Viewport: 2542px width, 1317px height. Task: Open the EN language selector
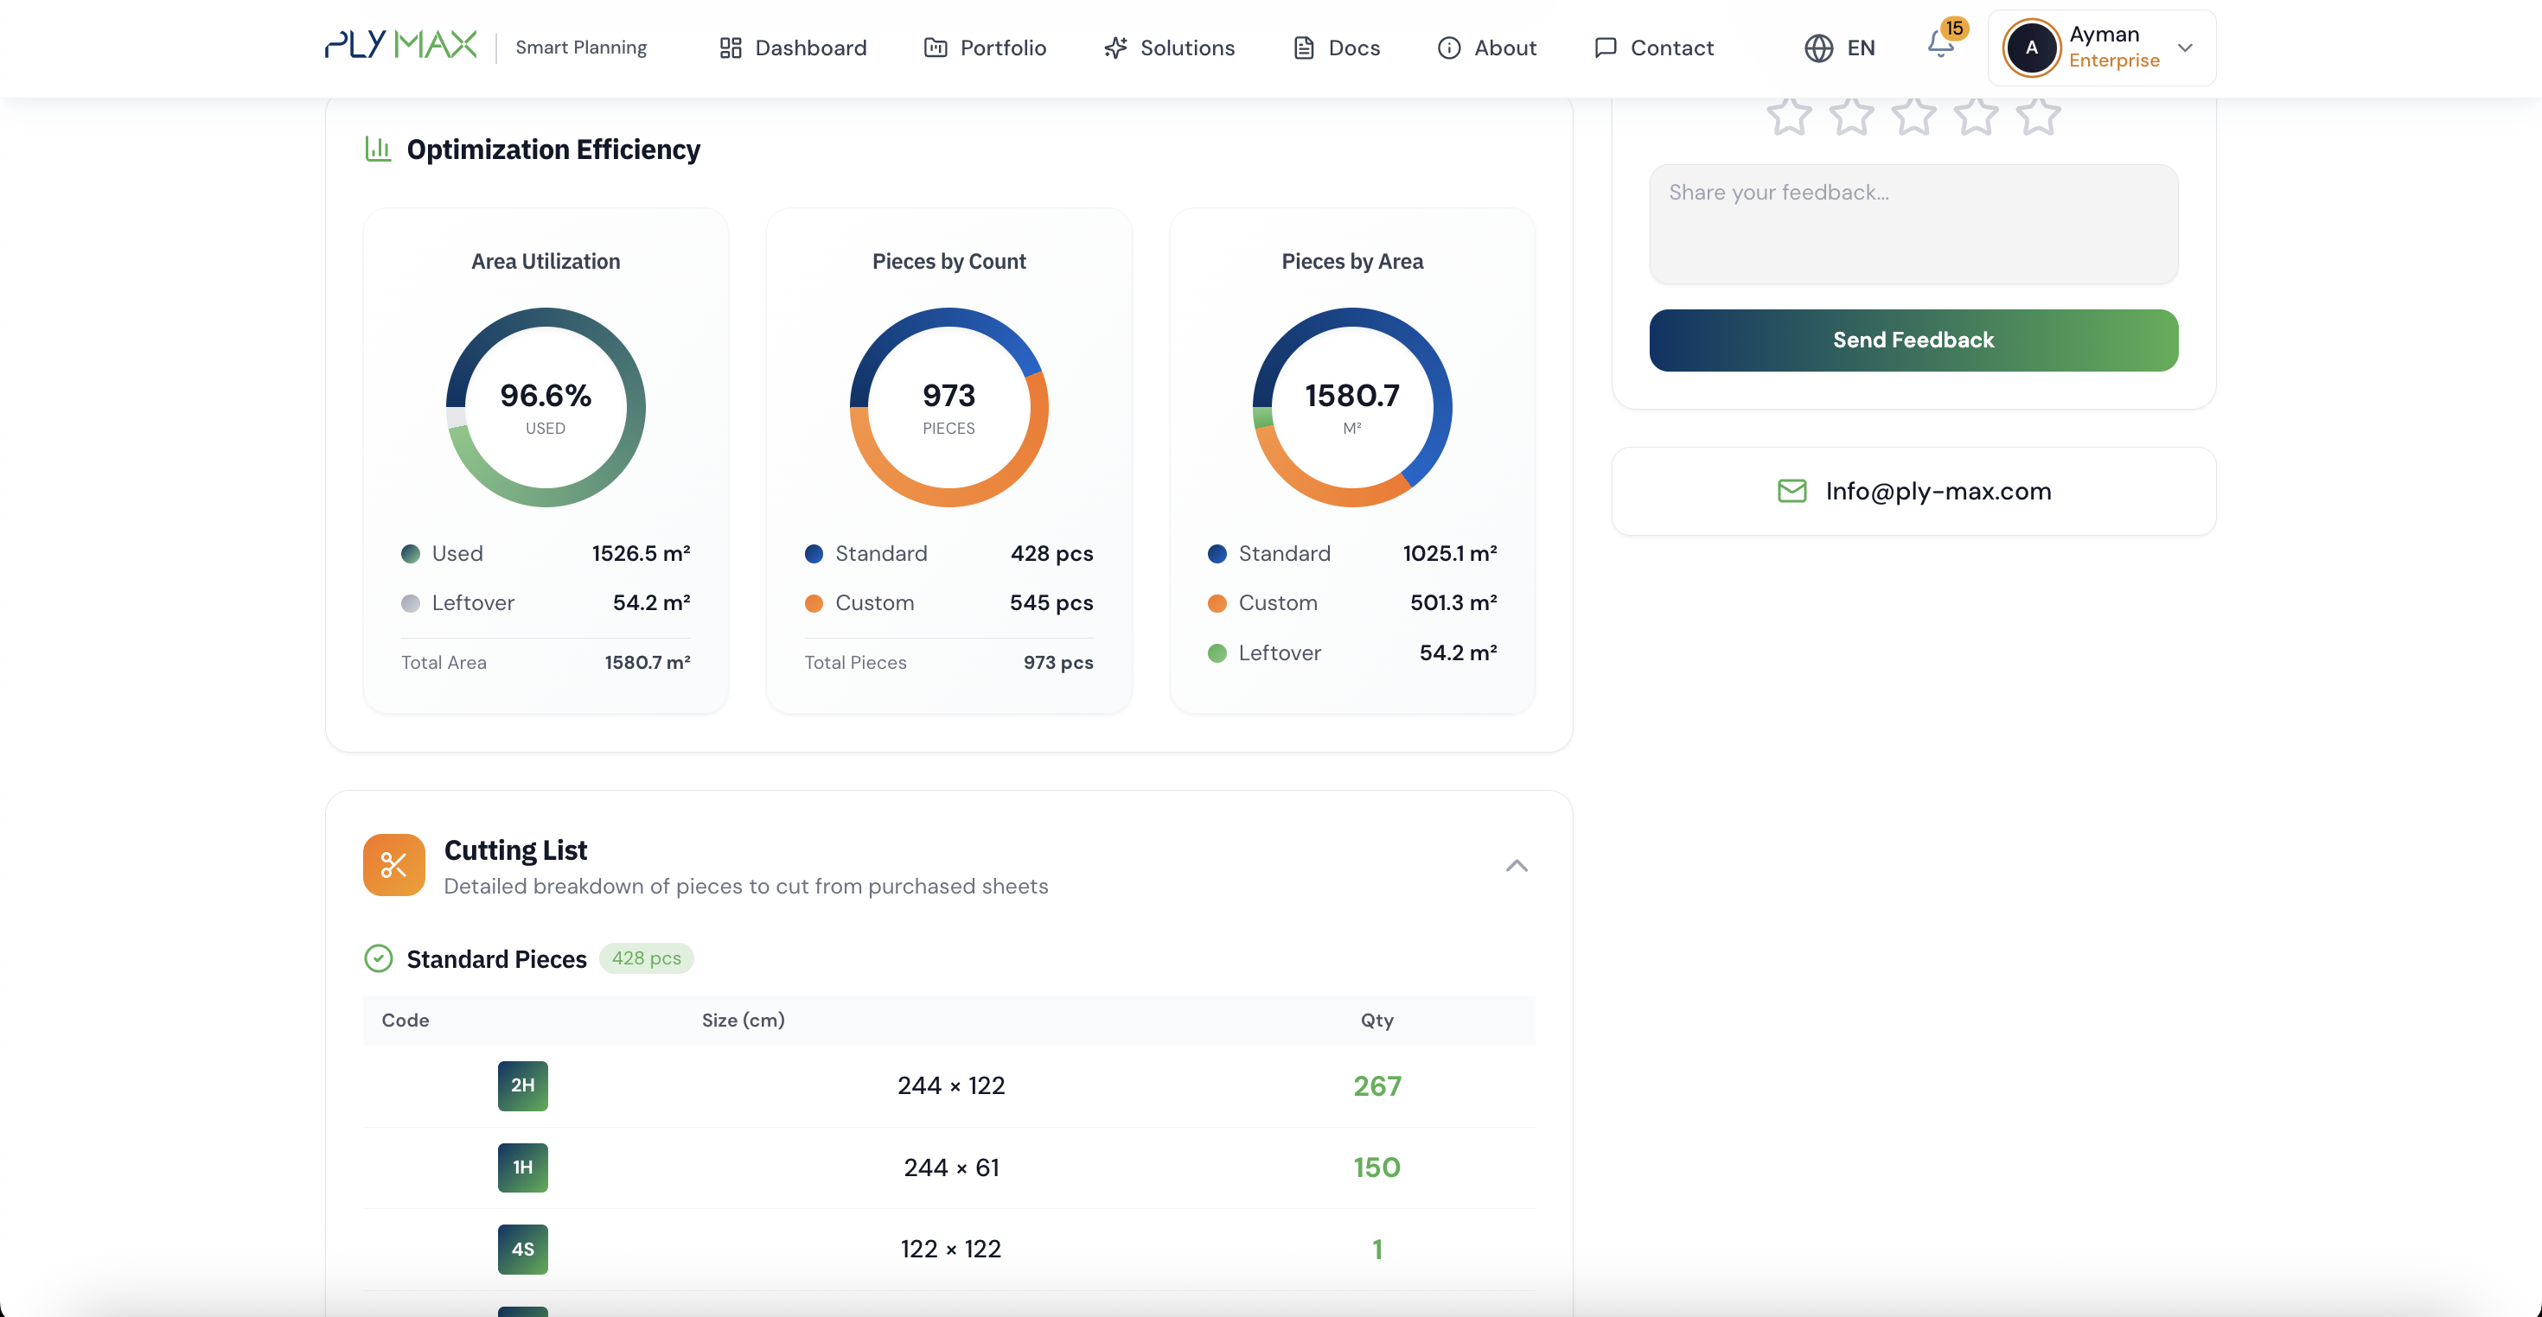click(1859, 48)
